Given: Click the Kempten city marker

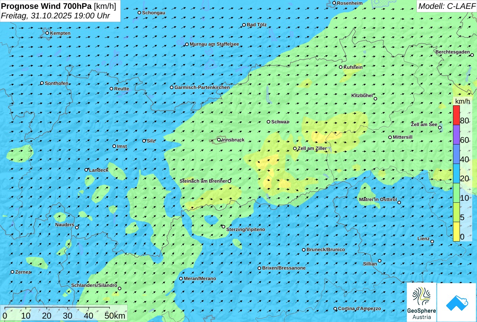Looking at the screenshot, I should 47,33.
